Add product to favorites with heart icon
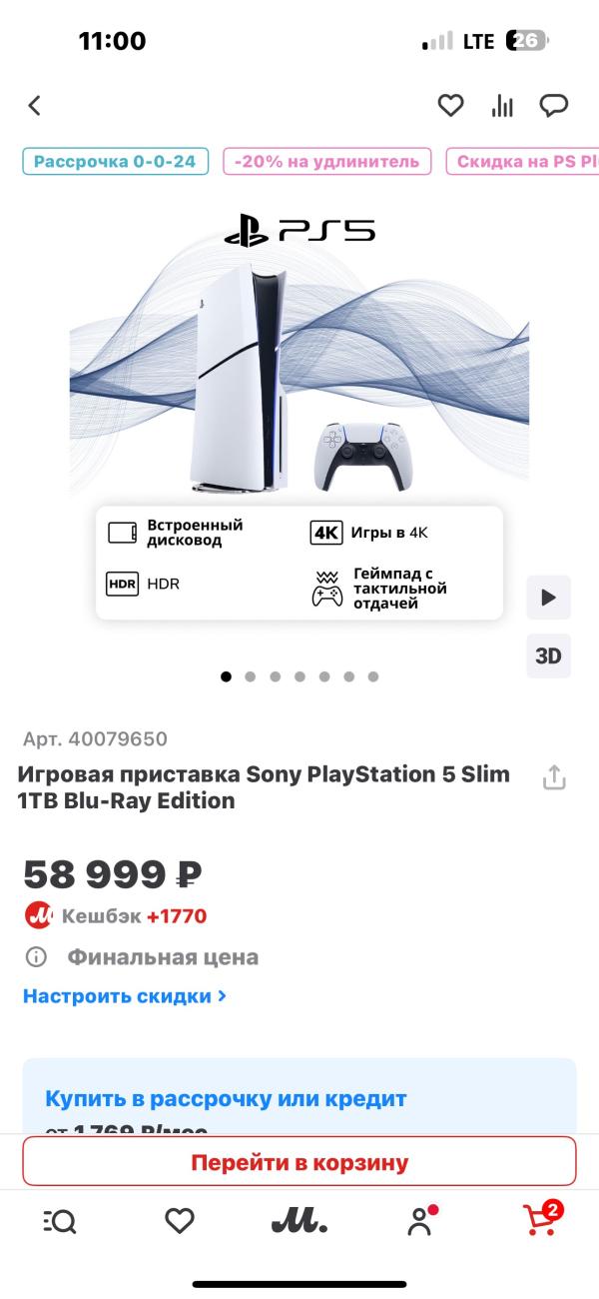Image resolution: width=599 pixels, height=1299 pixels. click(x=451, y=105)
